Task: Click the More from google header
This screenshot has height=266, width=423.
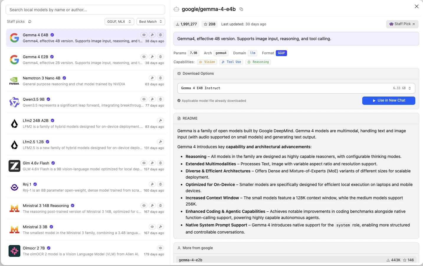Action: (296, 248)
